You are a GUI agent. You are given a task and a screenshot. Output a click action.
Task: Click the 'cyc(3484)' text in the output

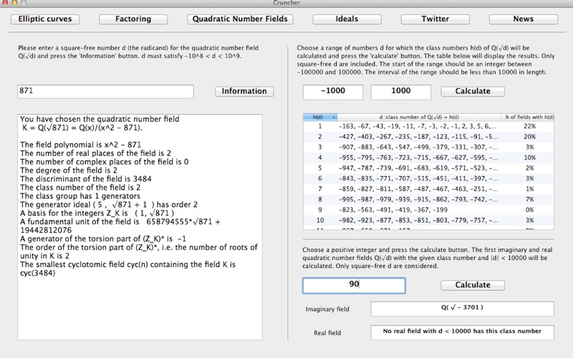(x=38, y=273)
